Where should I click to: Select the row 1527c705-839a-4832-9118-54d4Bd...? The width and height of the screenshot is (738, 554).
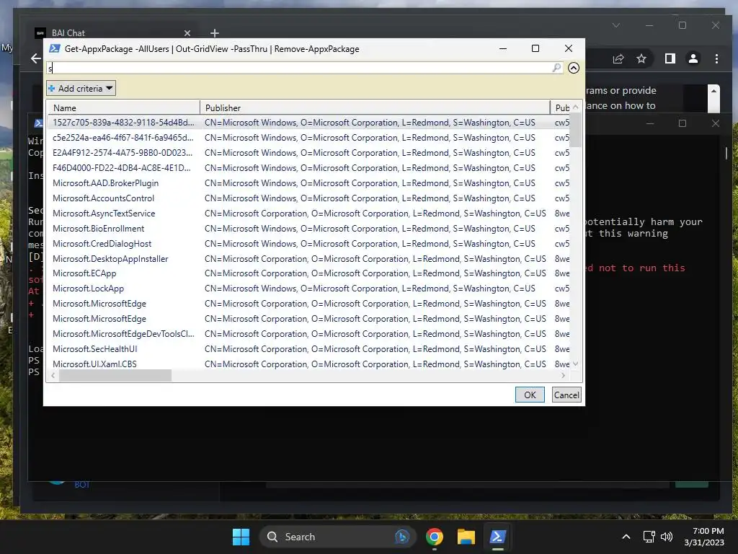point(308,123)
